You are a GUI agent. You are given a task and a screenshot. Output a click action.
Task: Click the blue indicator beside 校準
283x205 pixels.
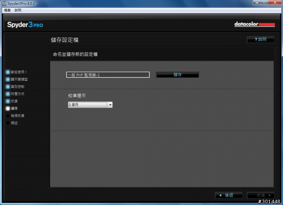8,101
